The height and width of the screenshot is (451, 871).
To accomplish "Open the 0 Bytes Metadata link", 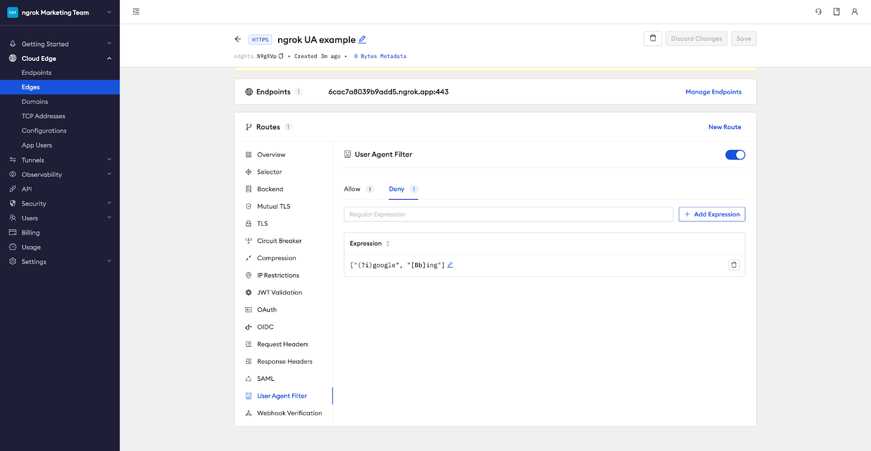I will point(380,56).
